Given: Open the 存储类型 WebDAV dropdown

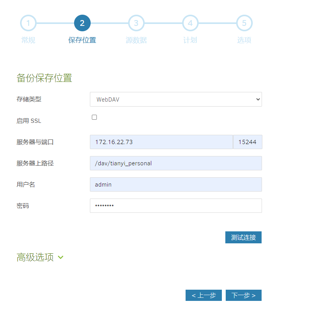Looking at the screenshot, I should coord(176,99).
